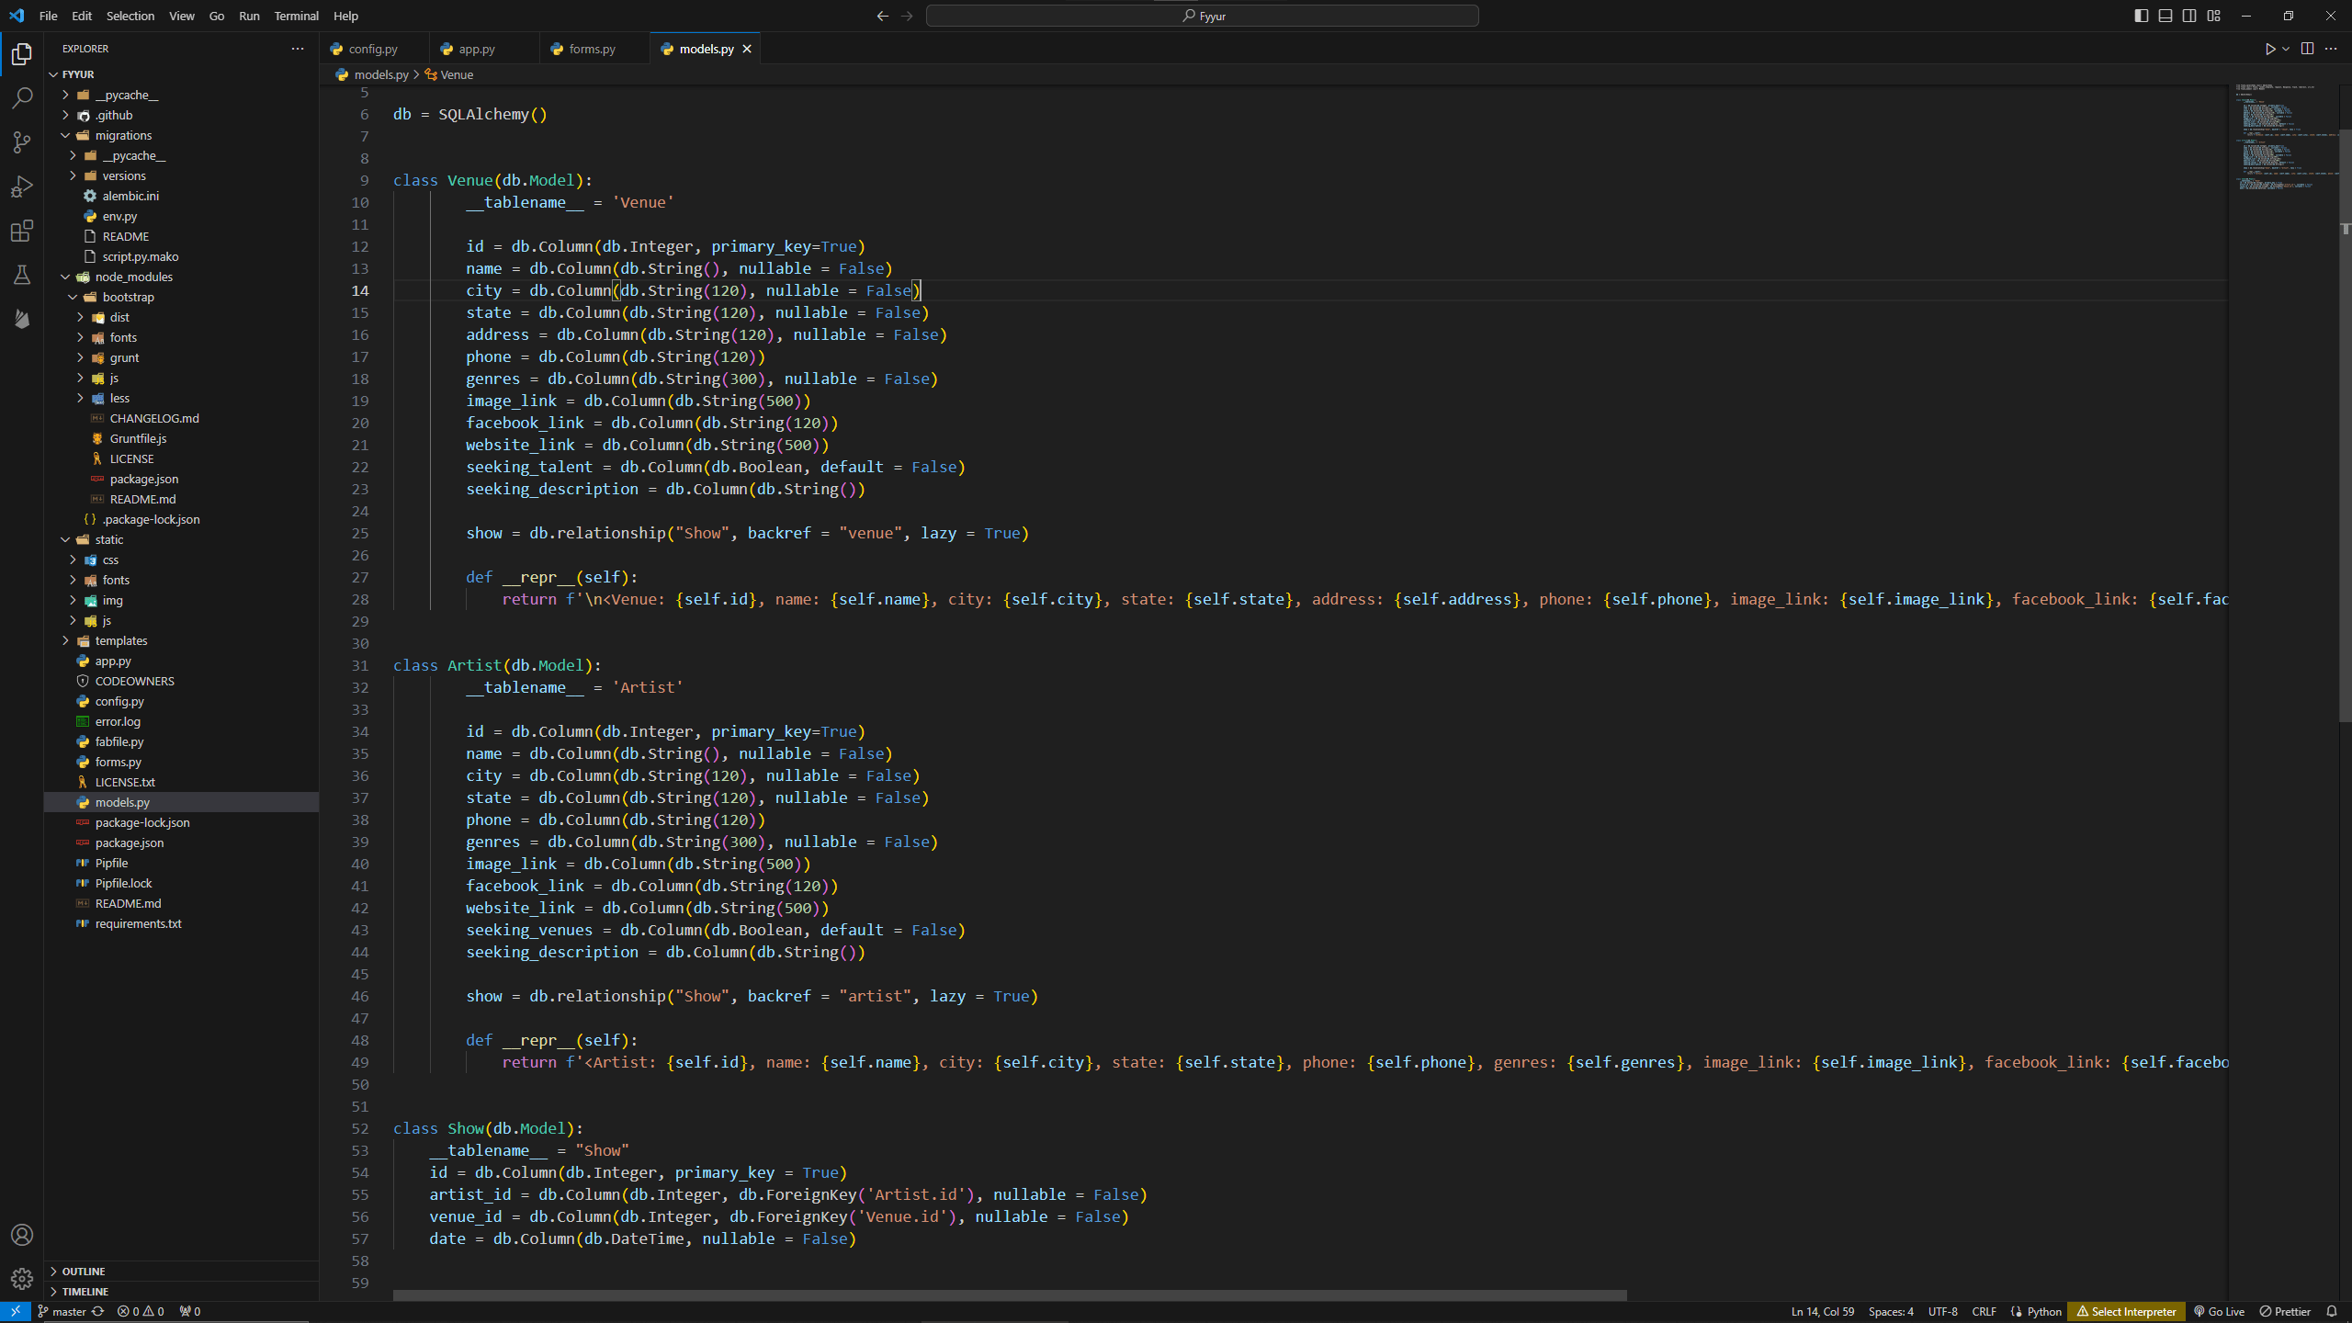Toggle Primary Side Bar layout button
This screenshot has width=2352, height=1323.
click(2142, 16)
